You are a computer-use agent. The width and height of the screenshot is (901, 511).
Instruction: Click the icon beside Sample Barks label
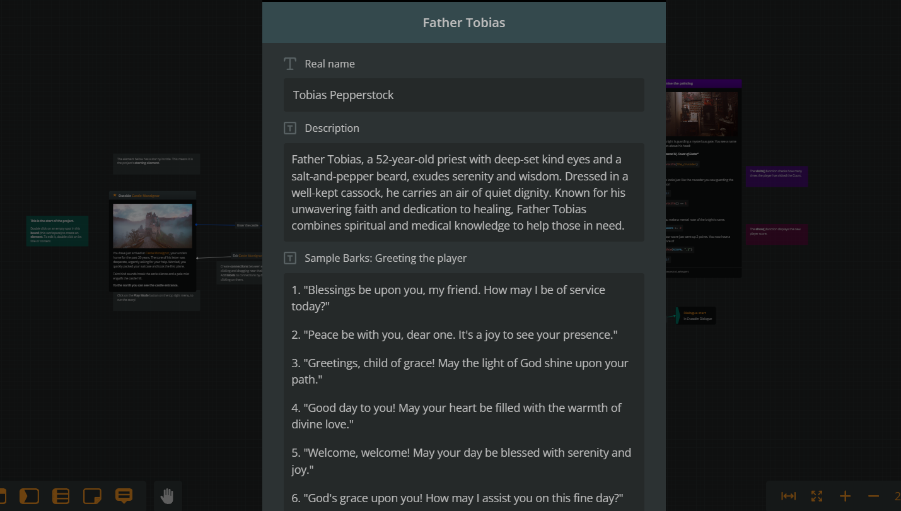coord(289,258)
